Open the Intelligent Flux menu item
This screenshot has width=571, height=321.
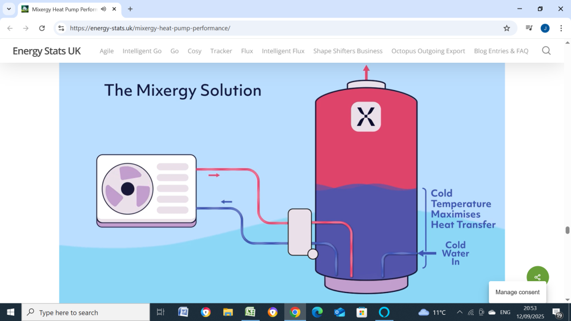283,51
